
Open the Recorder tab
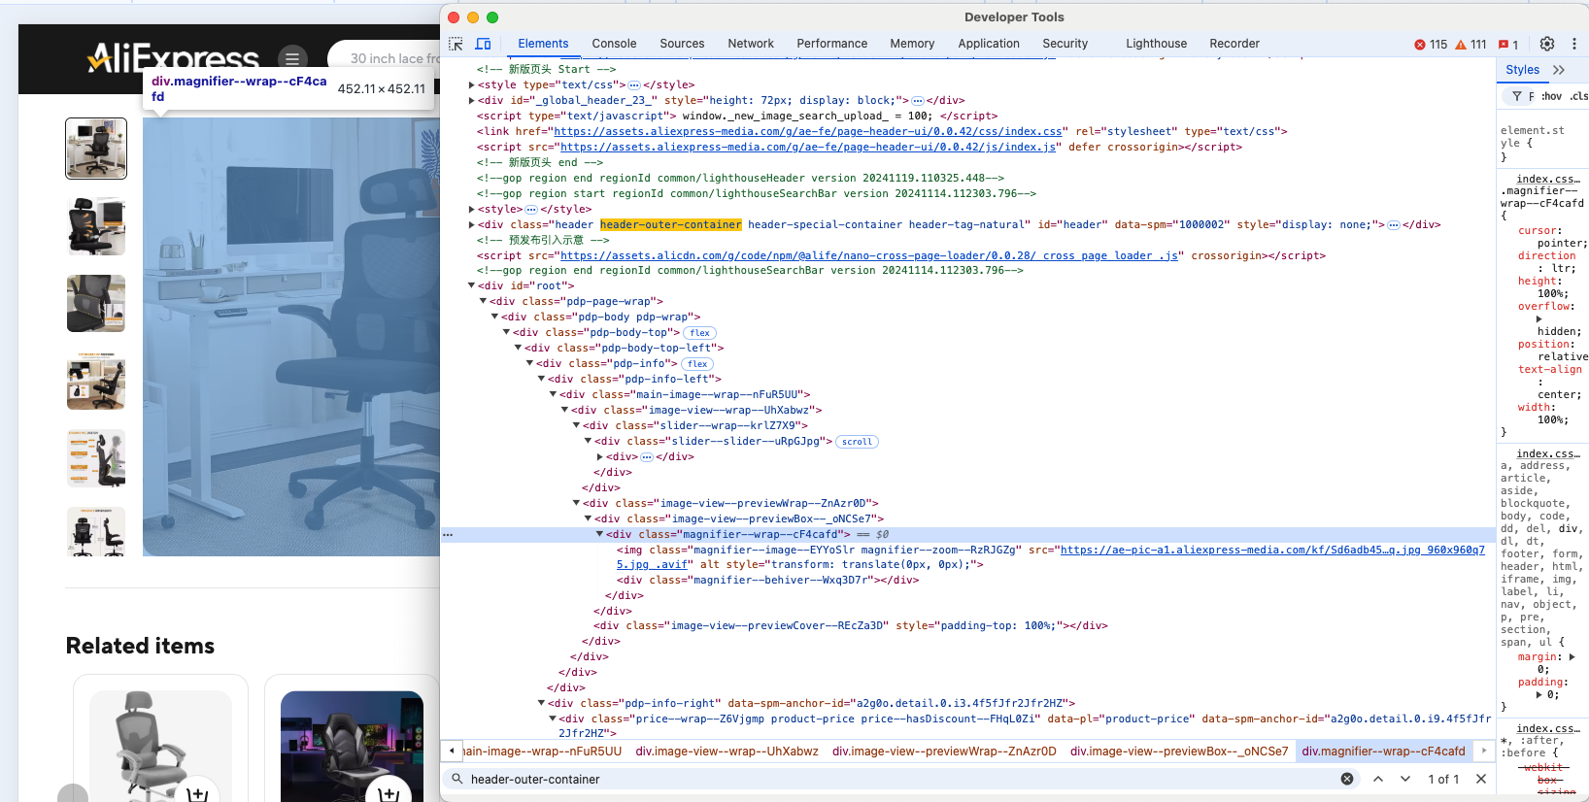[1234, 44]
